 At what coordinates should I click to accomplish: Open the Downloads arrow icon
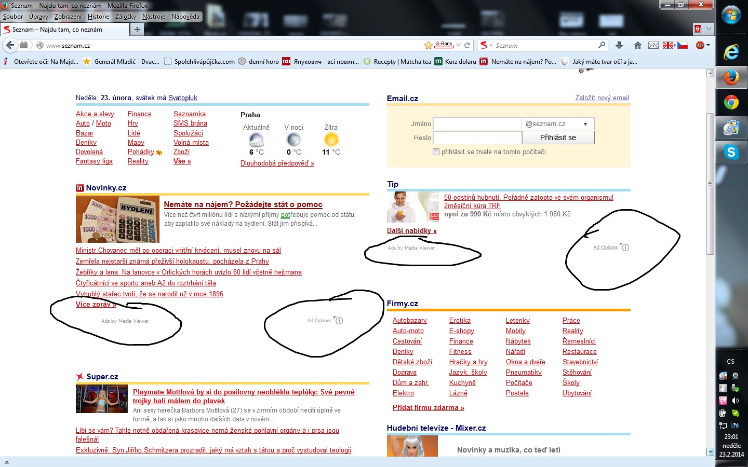point(619,45)
